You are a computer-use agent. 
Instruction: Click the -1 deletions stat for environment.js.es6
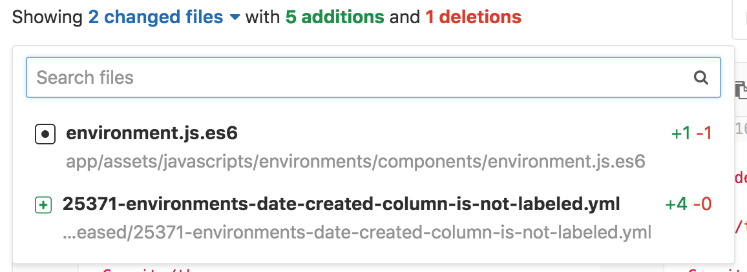click(x=704, y=134)
